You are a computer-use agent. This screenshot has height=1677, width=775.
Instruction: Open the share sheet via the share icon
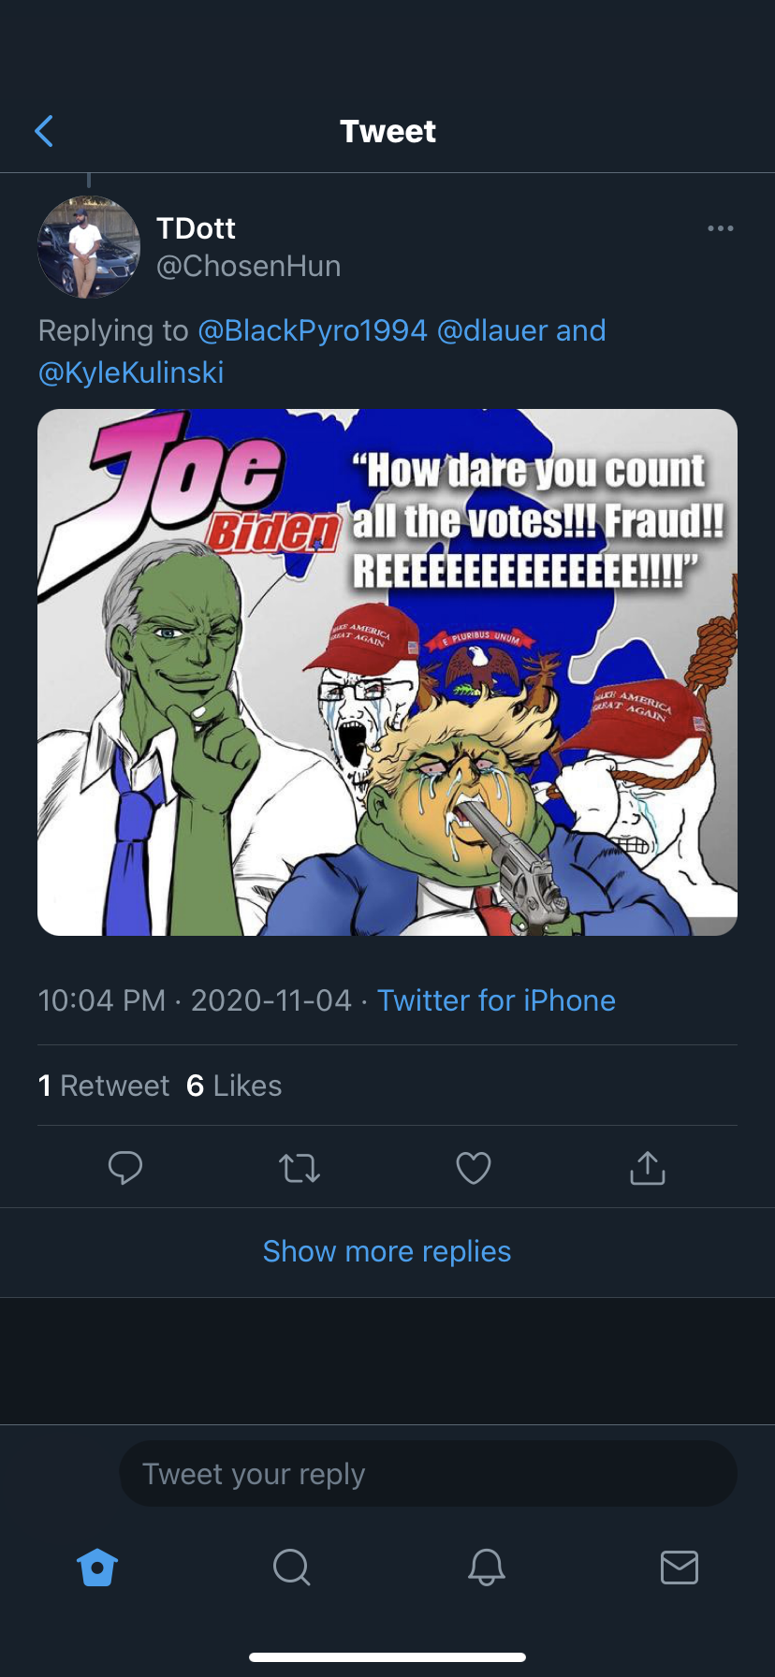click(646, 1167)
